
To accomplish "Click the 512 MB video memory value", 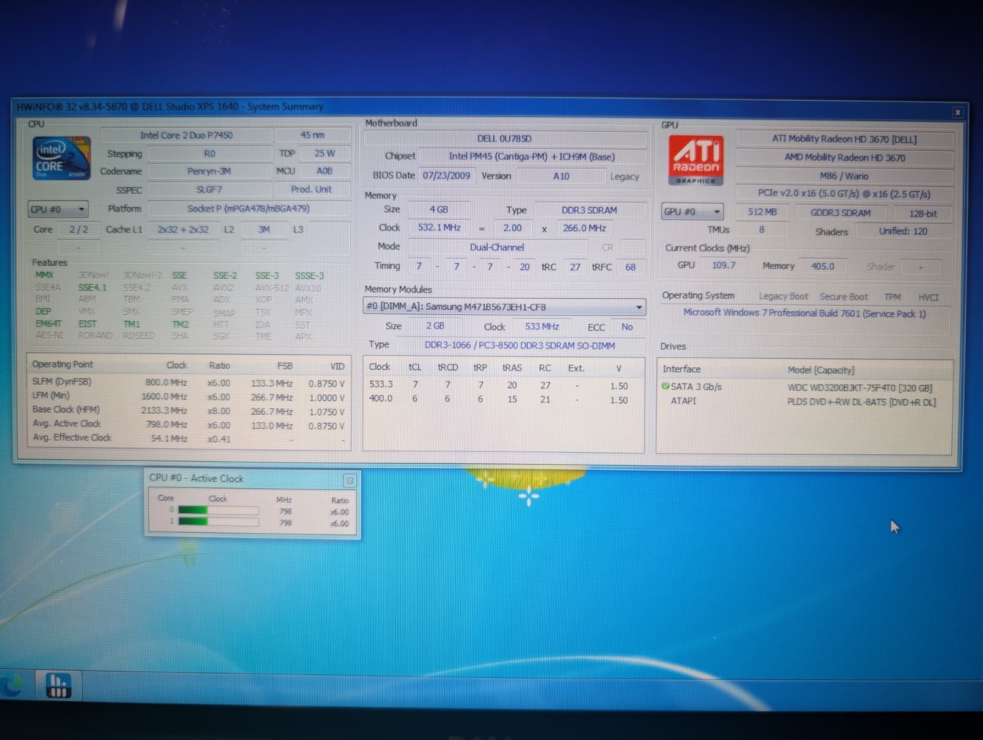I will click(x=762, y=212).
